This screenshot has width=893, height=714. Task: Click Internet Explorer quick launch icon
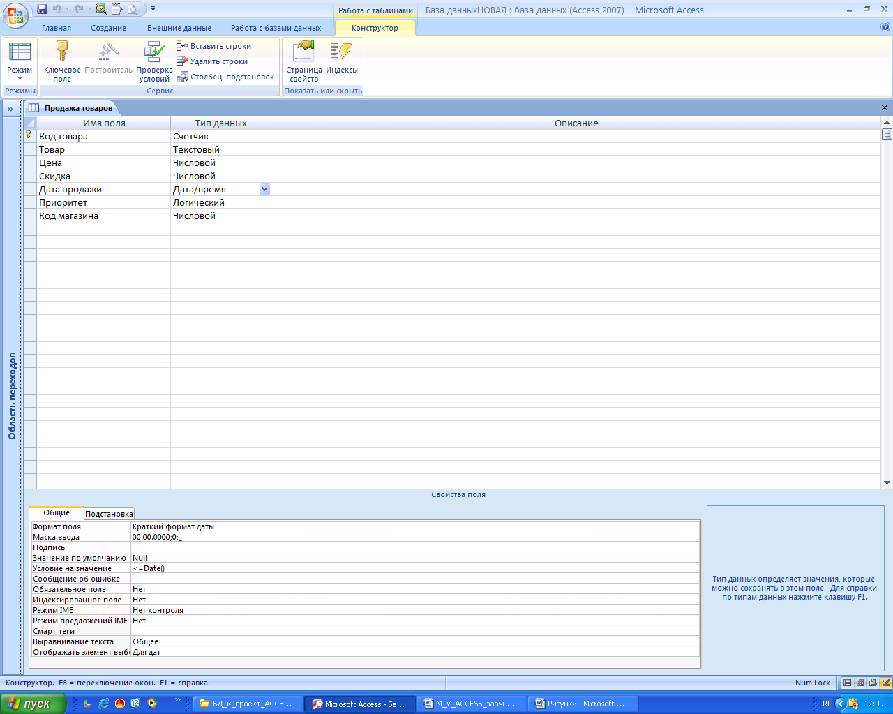tap(104, 704)
